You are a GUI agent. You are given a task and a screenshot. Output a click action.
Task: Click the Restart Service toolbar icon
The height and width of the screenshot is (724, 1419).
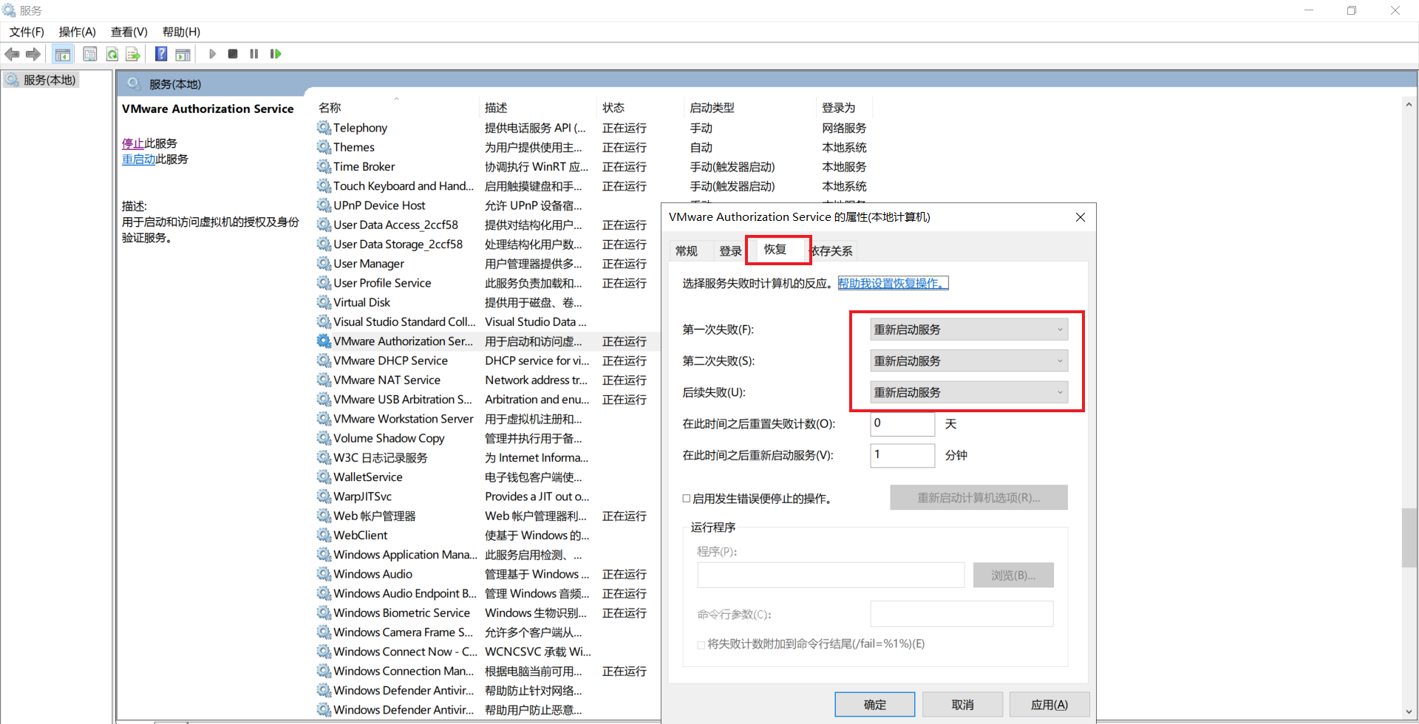coord(276,54)
